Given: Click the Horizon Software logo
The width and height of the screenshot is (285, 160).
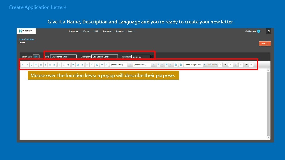Looking at the screenshot, I should (x=26, y=31).
